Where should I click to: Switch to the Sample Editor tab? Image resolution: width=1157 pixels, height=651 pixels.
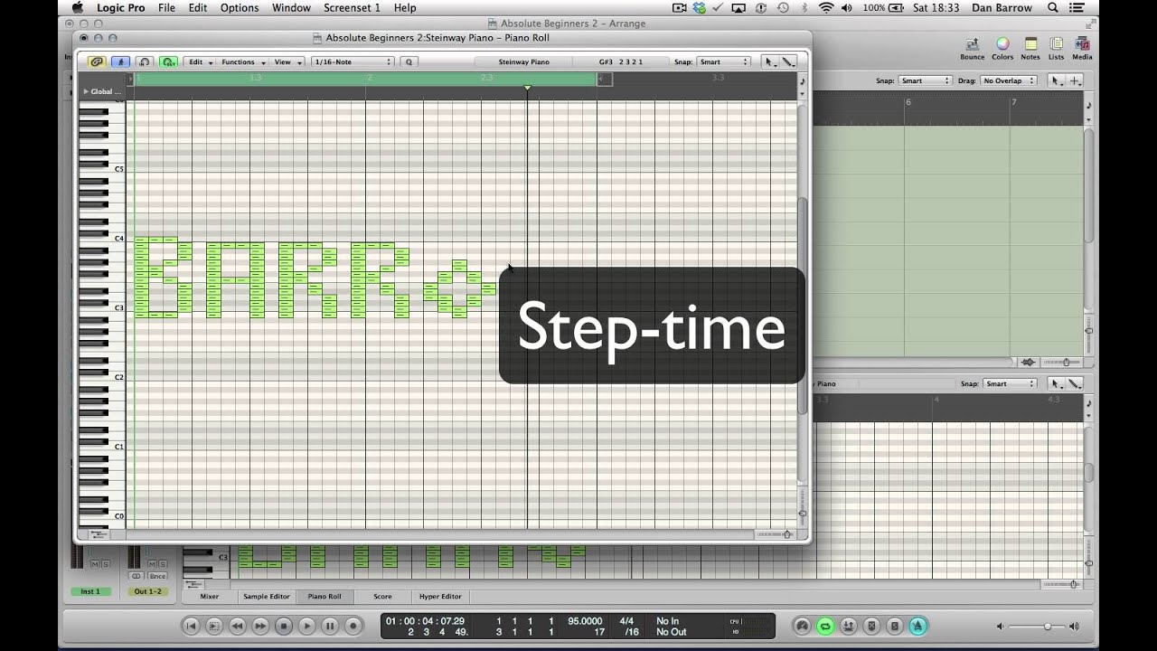tap(267, 597)
